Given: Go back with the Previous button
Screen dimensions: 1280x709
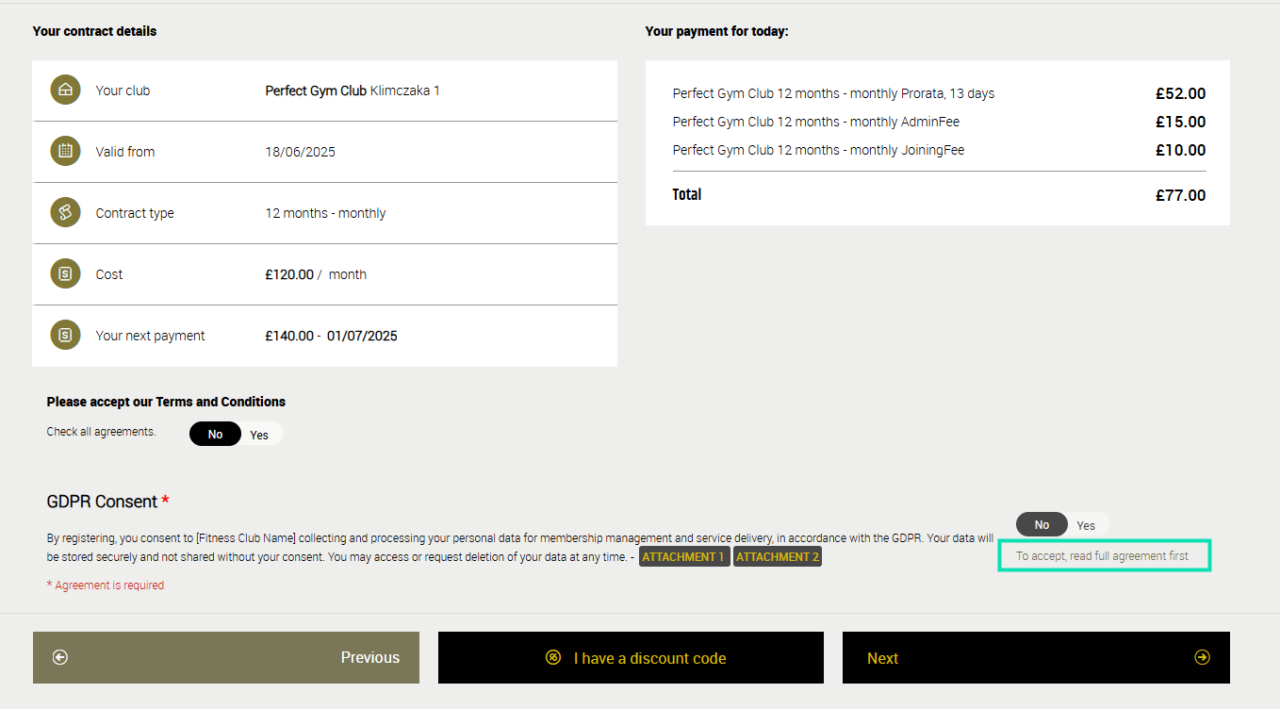Looking at the screenshot, I should click(226, 658).
